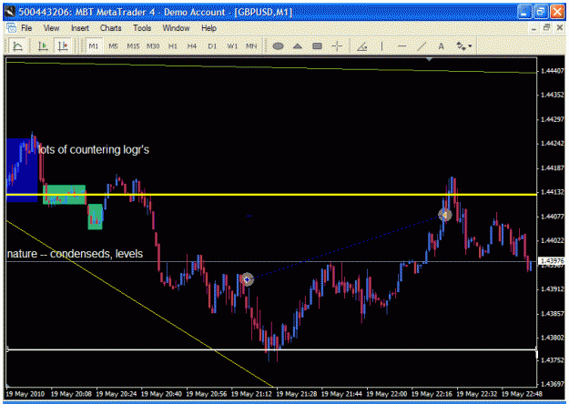Viewport: 569px width, 404px height.
Task: Click the blue dashed trade connector line
Action: pyautogui.click(x=345, y=247)
